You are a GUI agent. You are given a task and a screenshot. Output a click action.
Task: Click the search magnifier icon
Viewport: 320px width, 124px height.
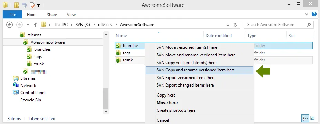pyautogui.click(x=309, y=25)
